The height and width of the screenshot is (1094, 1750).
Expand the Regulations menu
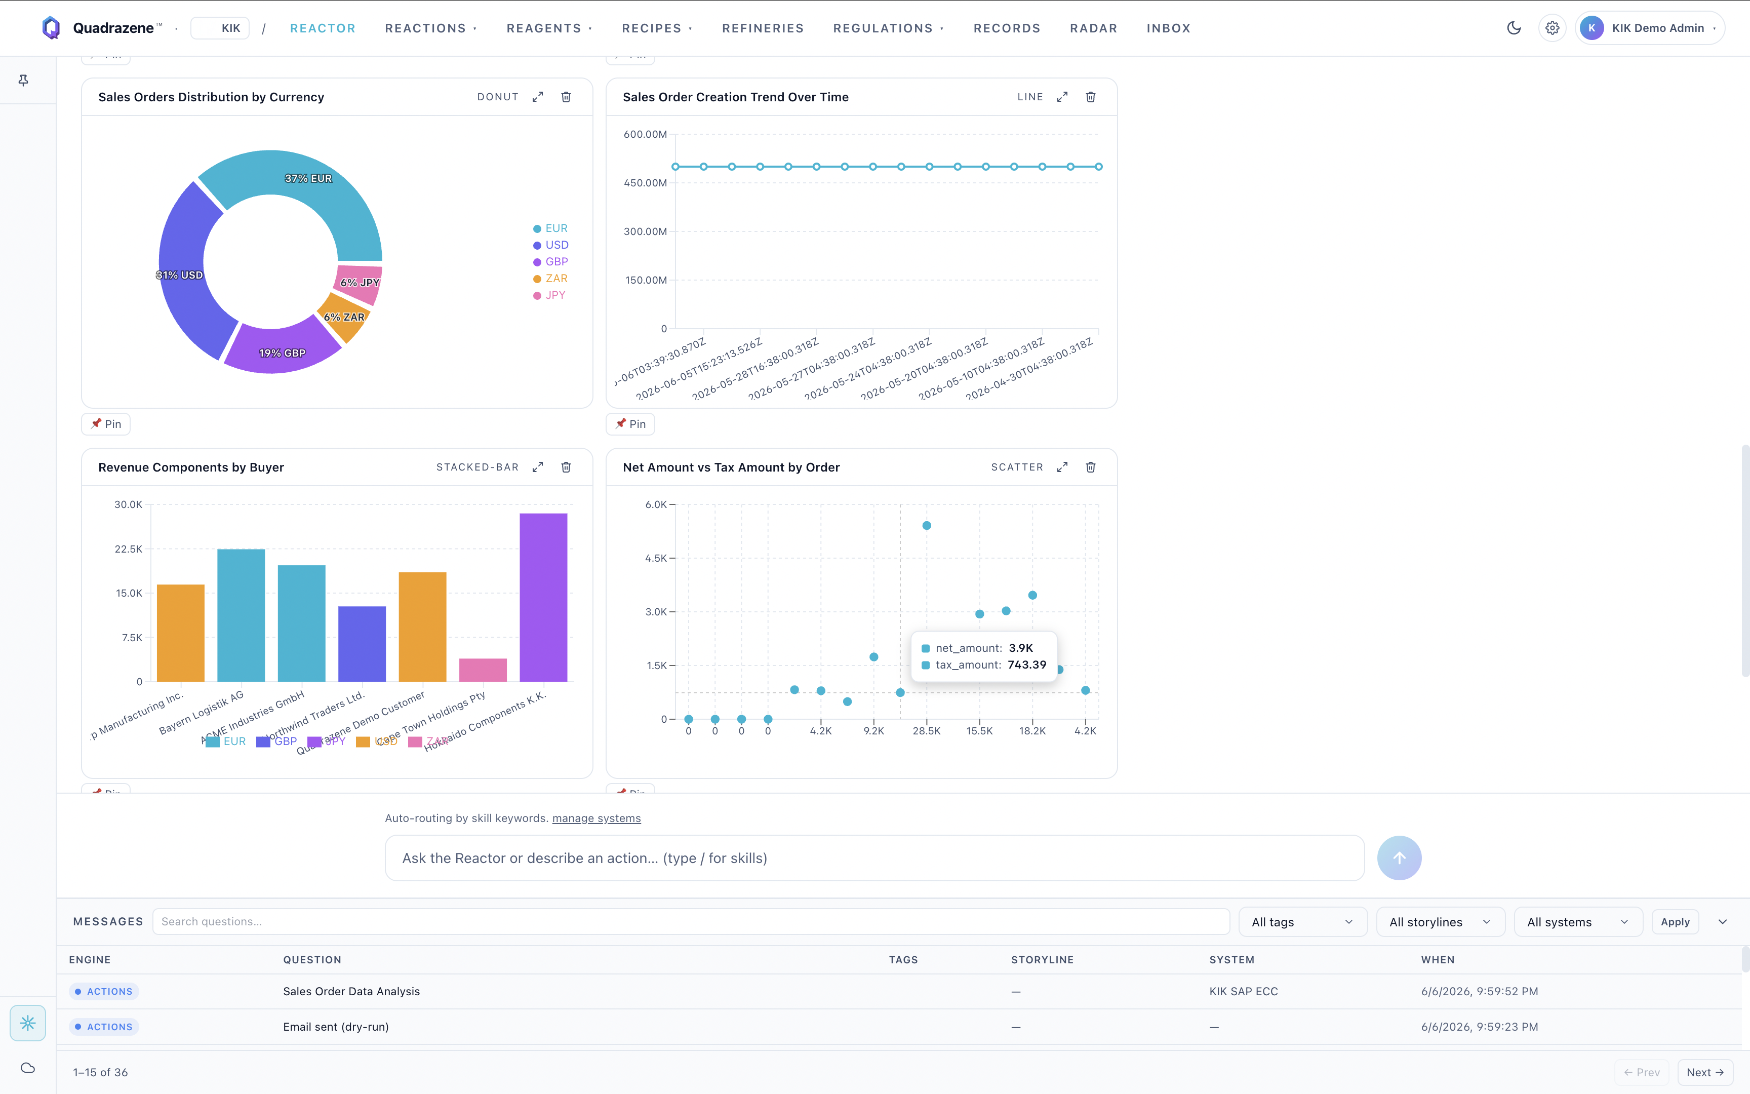(888, 28)
